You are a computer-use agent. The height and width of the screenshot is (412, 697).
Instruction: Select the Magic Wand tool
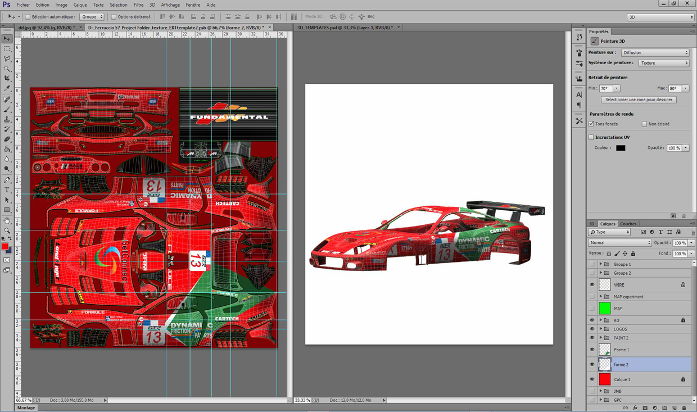[x=7, y=69]
